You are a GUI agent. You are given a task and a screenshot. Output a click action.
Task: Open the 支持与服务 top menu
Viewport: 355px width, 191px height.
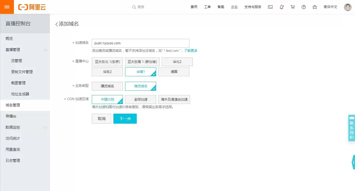point(253,7)
